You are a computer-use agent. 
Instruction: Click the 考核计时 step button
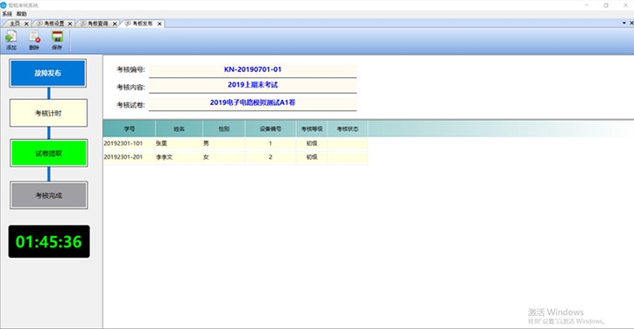coord(48,113)
